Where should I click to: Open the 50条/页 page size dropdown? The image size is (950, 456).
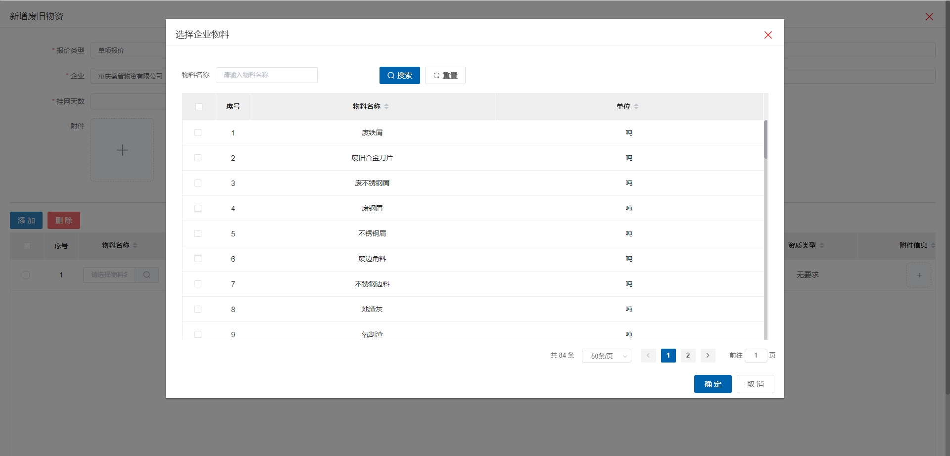[606, 356]
